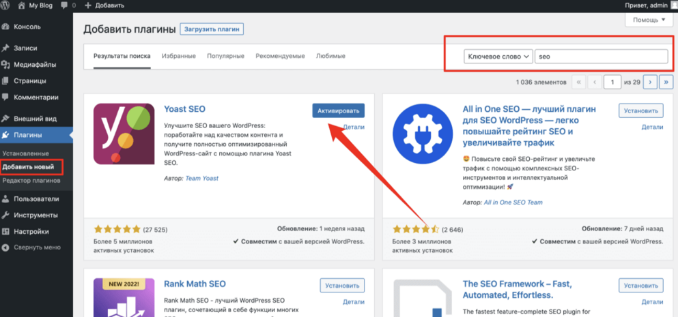Open the WordPress logo menu
This screenshot has width=678, height=317.
coord(6,5)
